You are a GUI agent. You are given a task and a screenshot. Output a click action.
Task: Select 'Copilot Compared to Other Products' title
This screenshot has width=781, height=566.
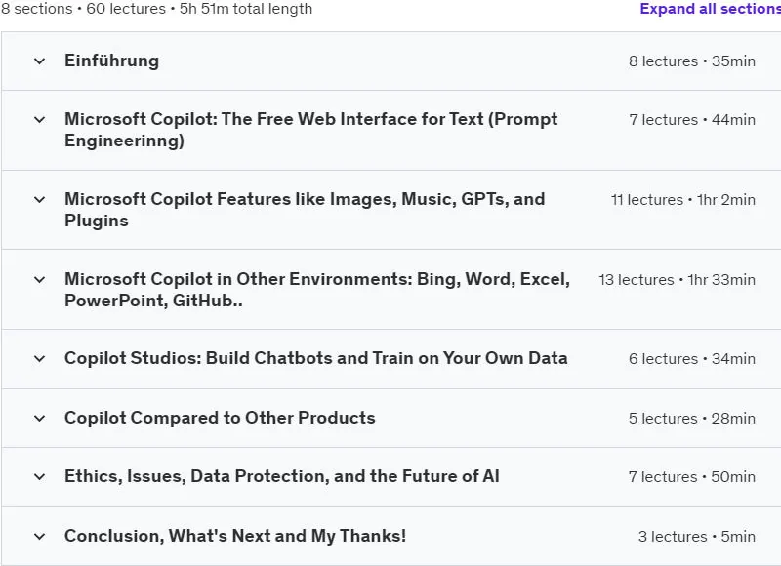(x=220, y=418)
